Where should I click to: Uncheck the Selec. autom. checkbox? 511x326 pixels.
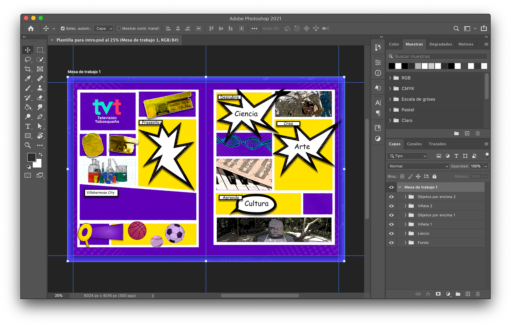63,28
